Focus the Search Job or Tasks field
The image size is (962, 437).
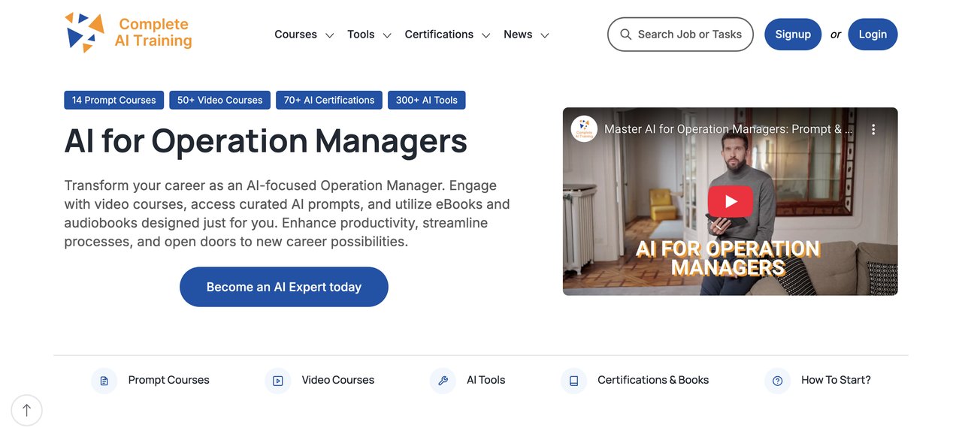coord(680,35)
